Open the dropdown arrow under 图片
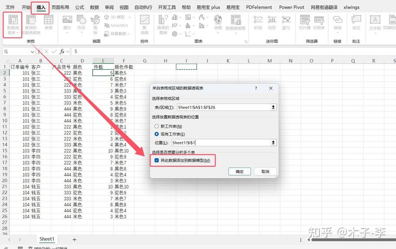Screen dimensions: 396x249 click(x=67, y=33)
